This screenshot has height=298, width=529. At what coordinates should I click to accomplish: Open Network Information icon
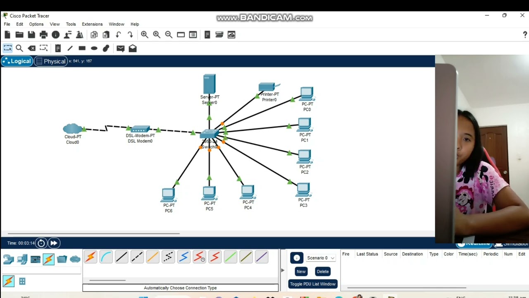pyautogui.click(x=56, y=35)
